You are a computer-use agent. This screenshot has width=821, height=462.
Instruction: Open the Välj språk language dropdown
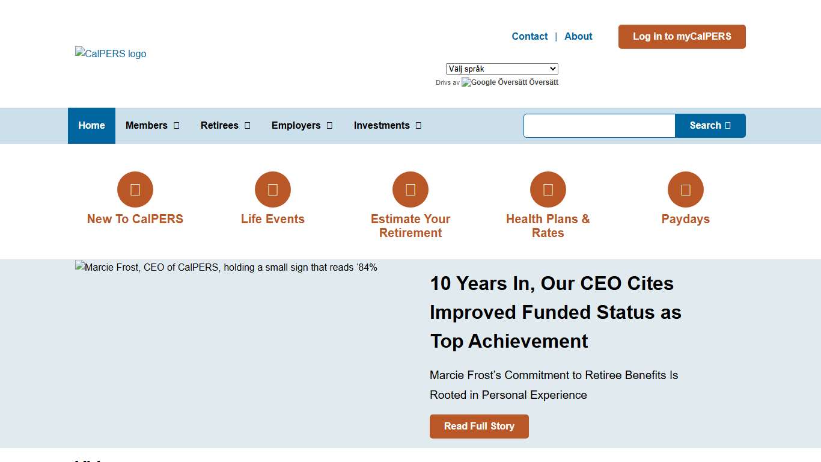[x=502, y=69]
